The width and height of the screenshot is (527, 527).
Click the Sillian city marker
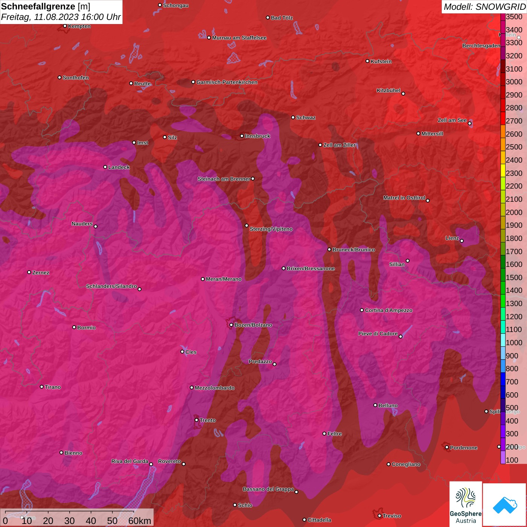click(407, 260)
